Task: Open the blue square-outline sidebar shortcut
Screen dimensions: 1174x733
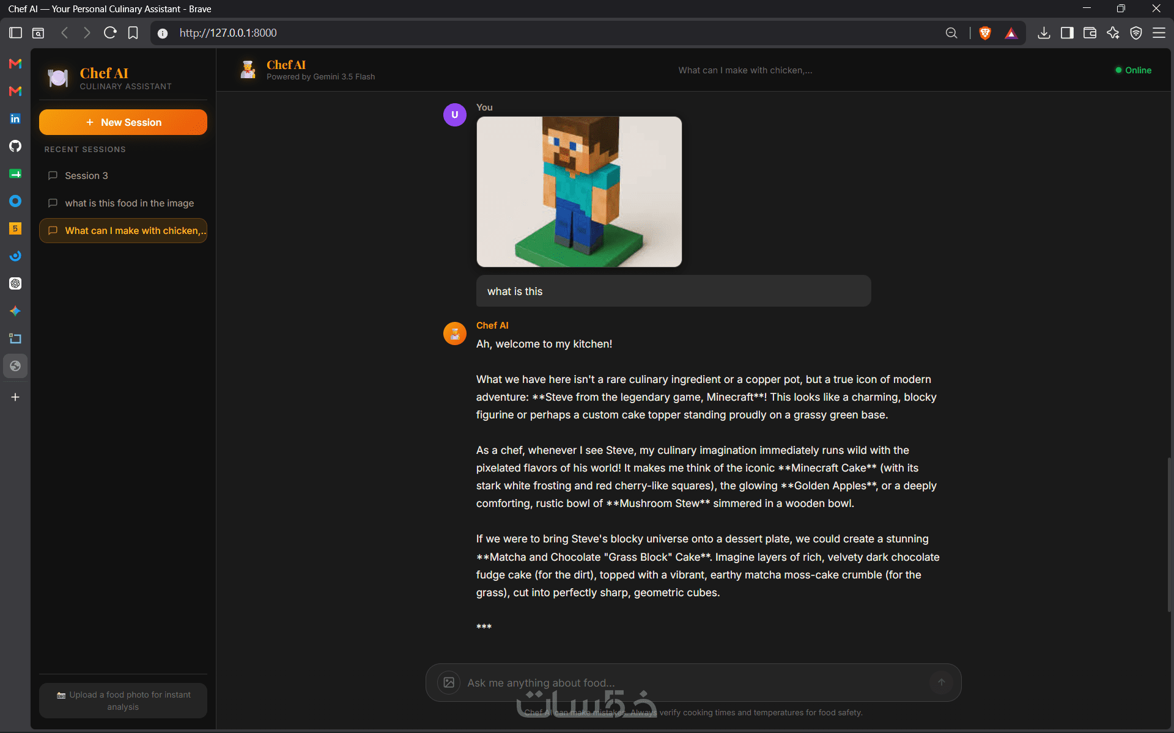Action: pos(15,338)
